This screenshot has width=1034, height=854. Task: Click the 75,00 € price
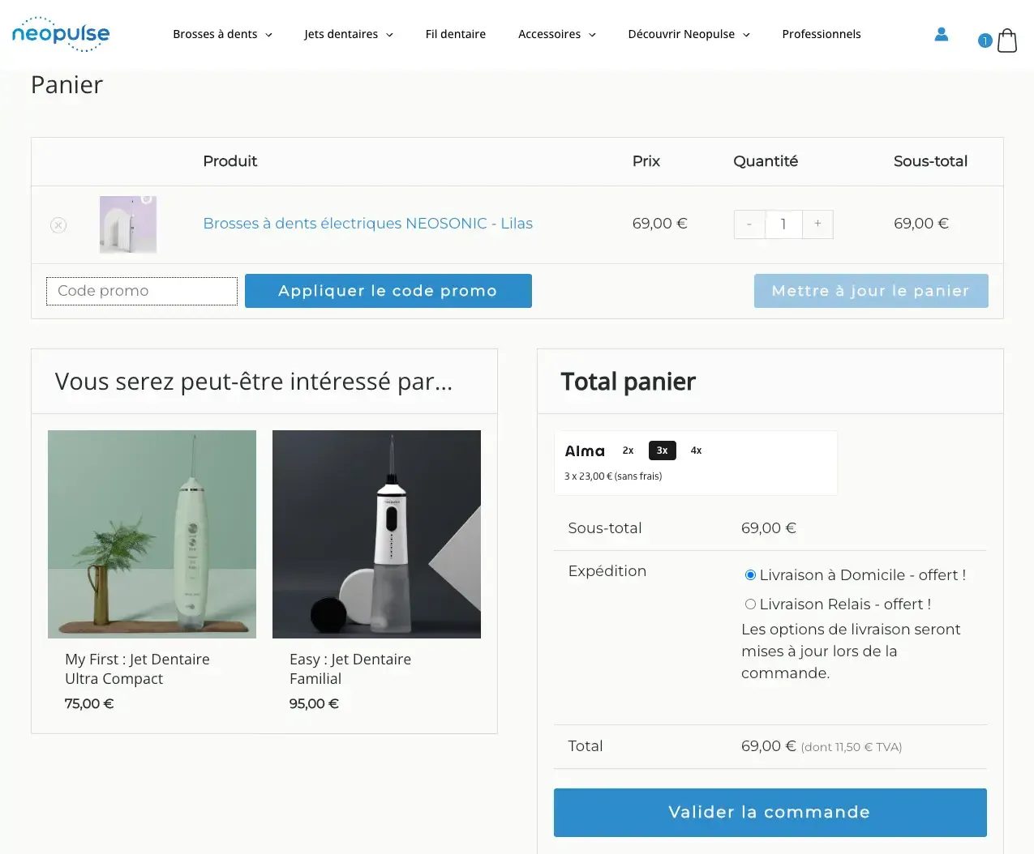click(x=89, y=704)
